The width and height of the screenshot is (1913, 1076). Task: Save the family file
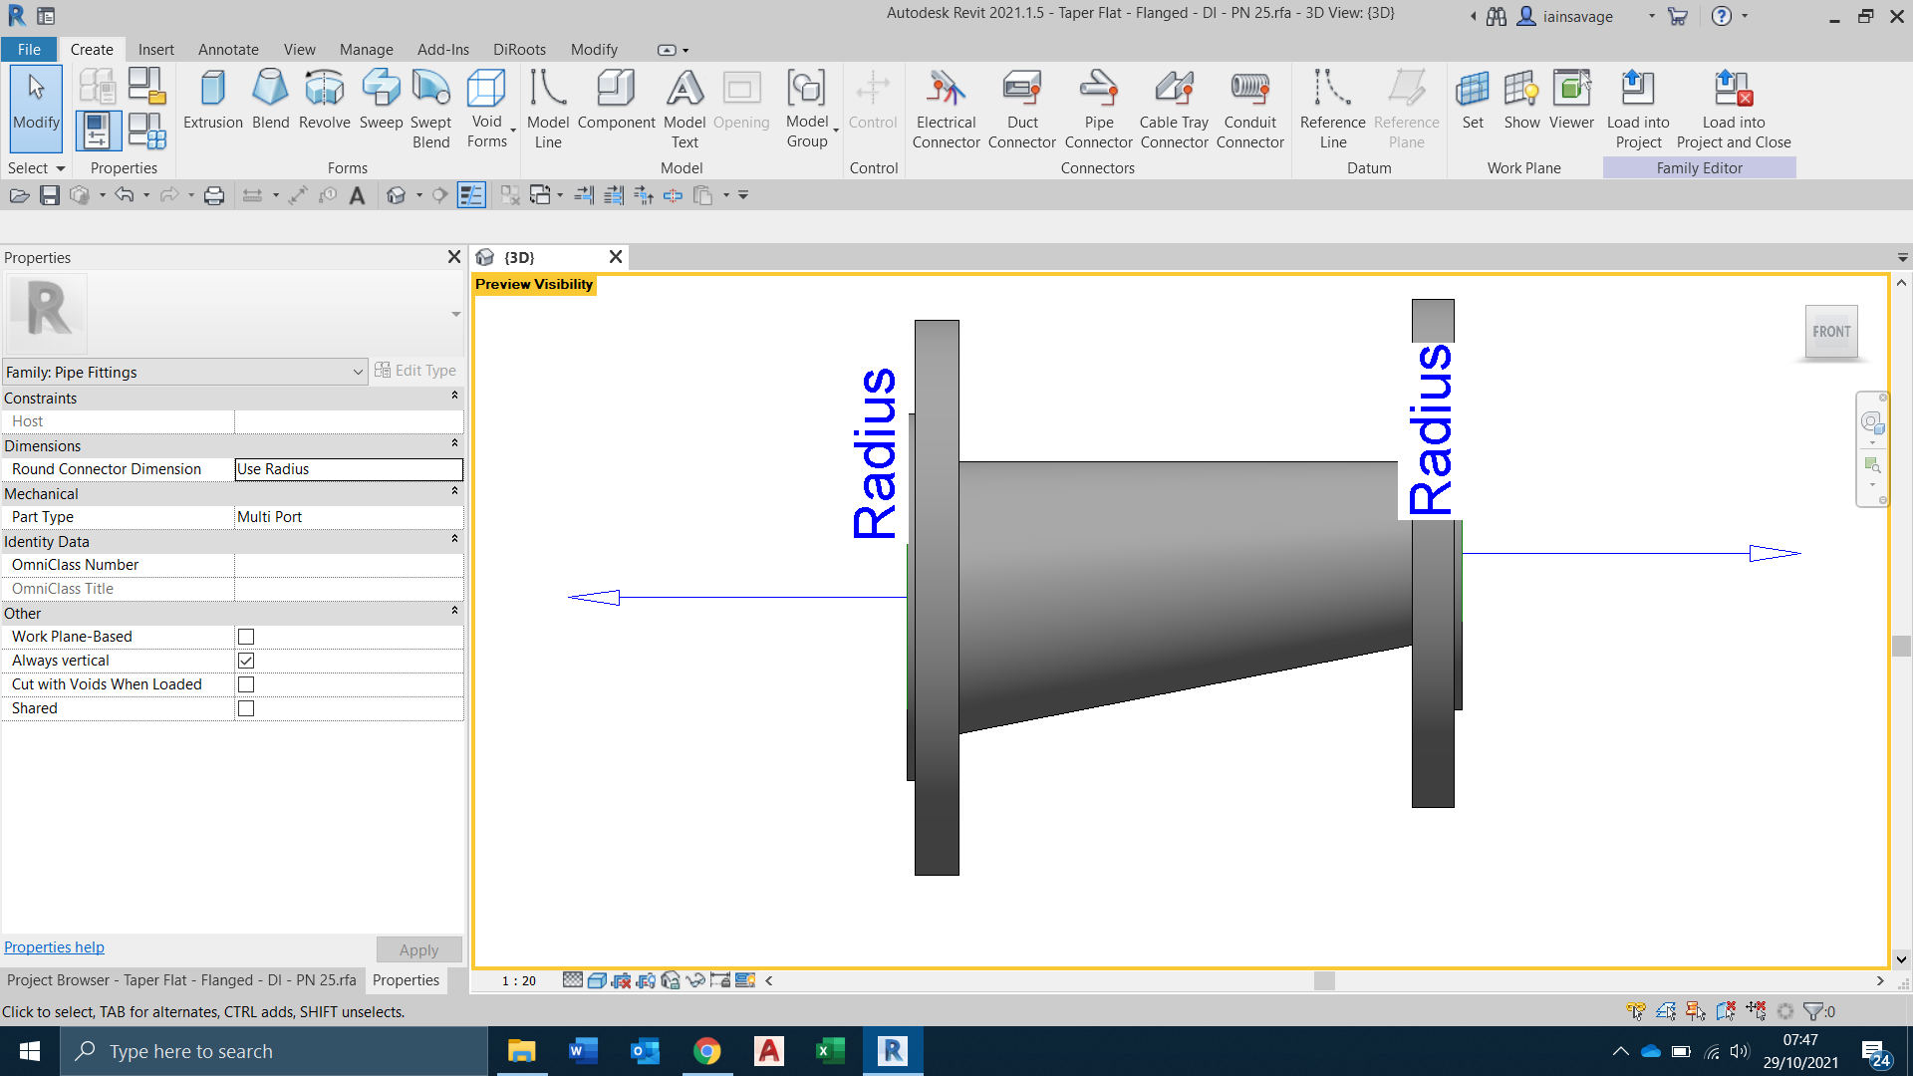[x=50, y=194]
